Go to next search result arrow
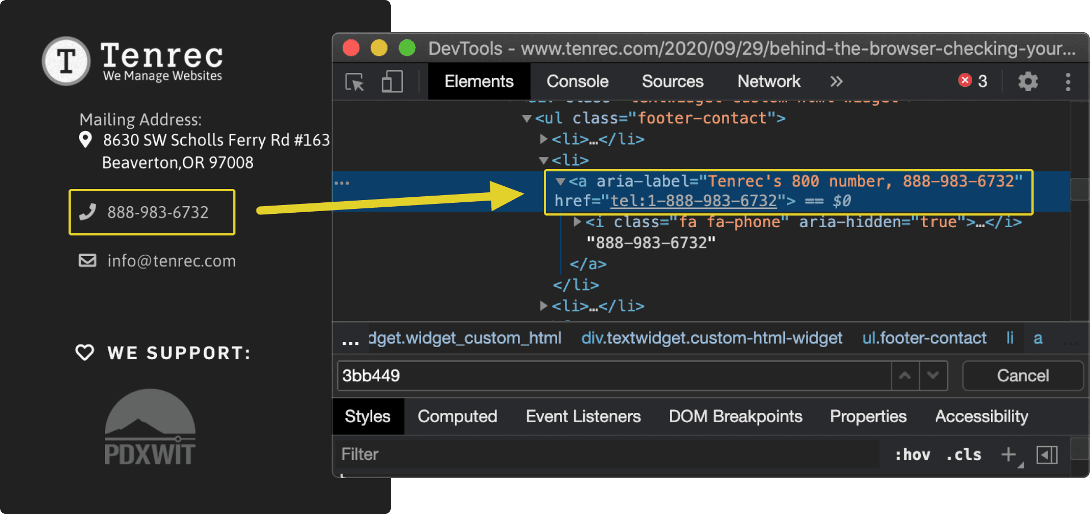Viewport: 1090px width, 514px height. point(933,376)
